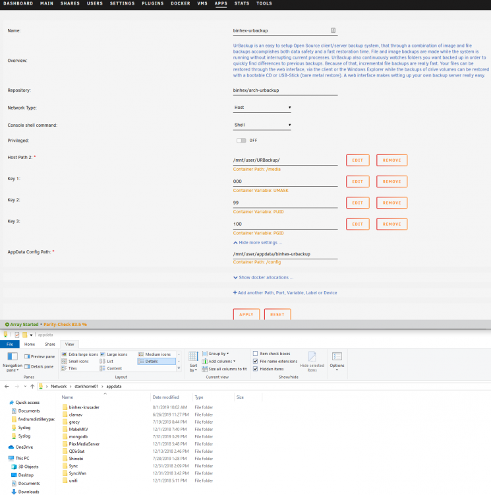Open the Sort by dropdown
This screenshot has height=495, width=491.
point(193,362)
